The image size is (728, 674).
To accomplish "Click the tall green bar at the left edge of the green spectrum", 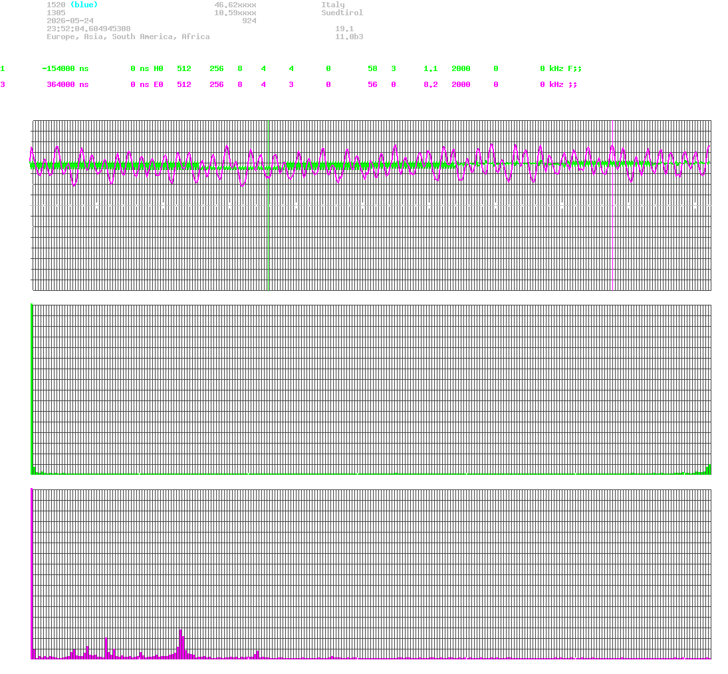I will coord(31,388).
